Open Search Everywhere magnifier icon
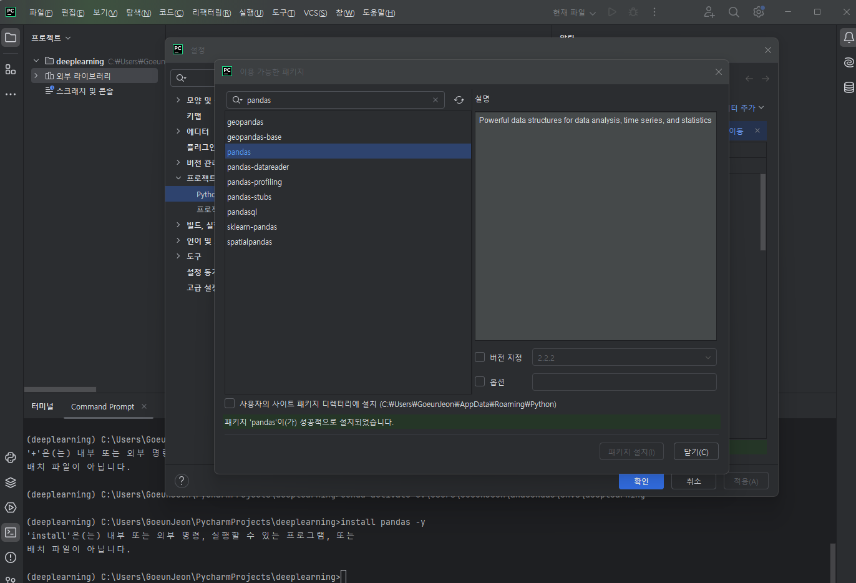The image size is (856, 583). pyautogui.click(x=734, y=12)
